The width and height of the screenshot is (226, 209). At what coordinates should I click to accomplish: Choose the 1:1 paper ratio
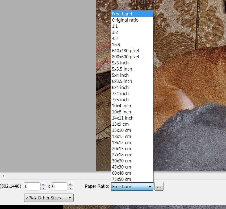coord(115,26)
